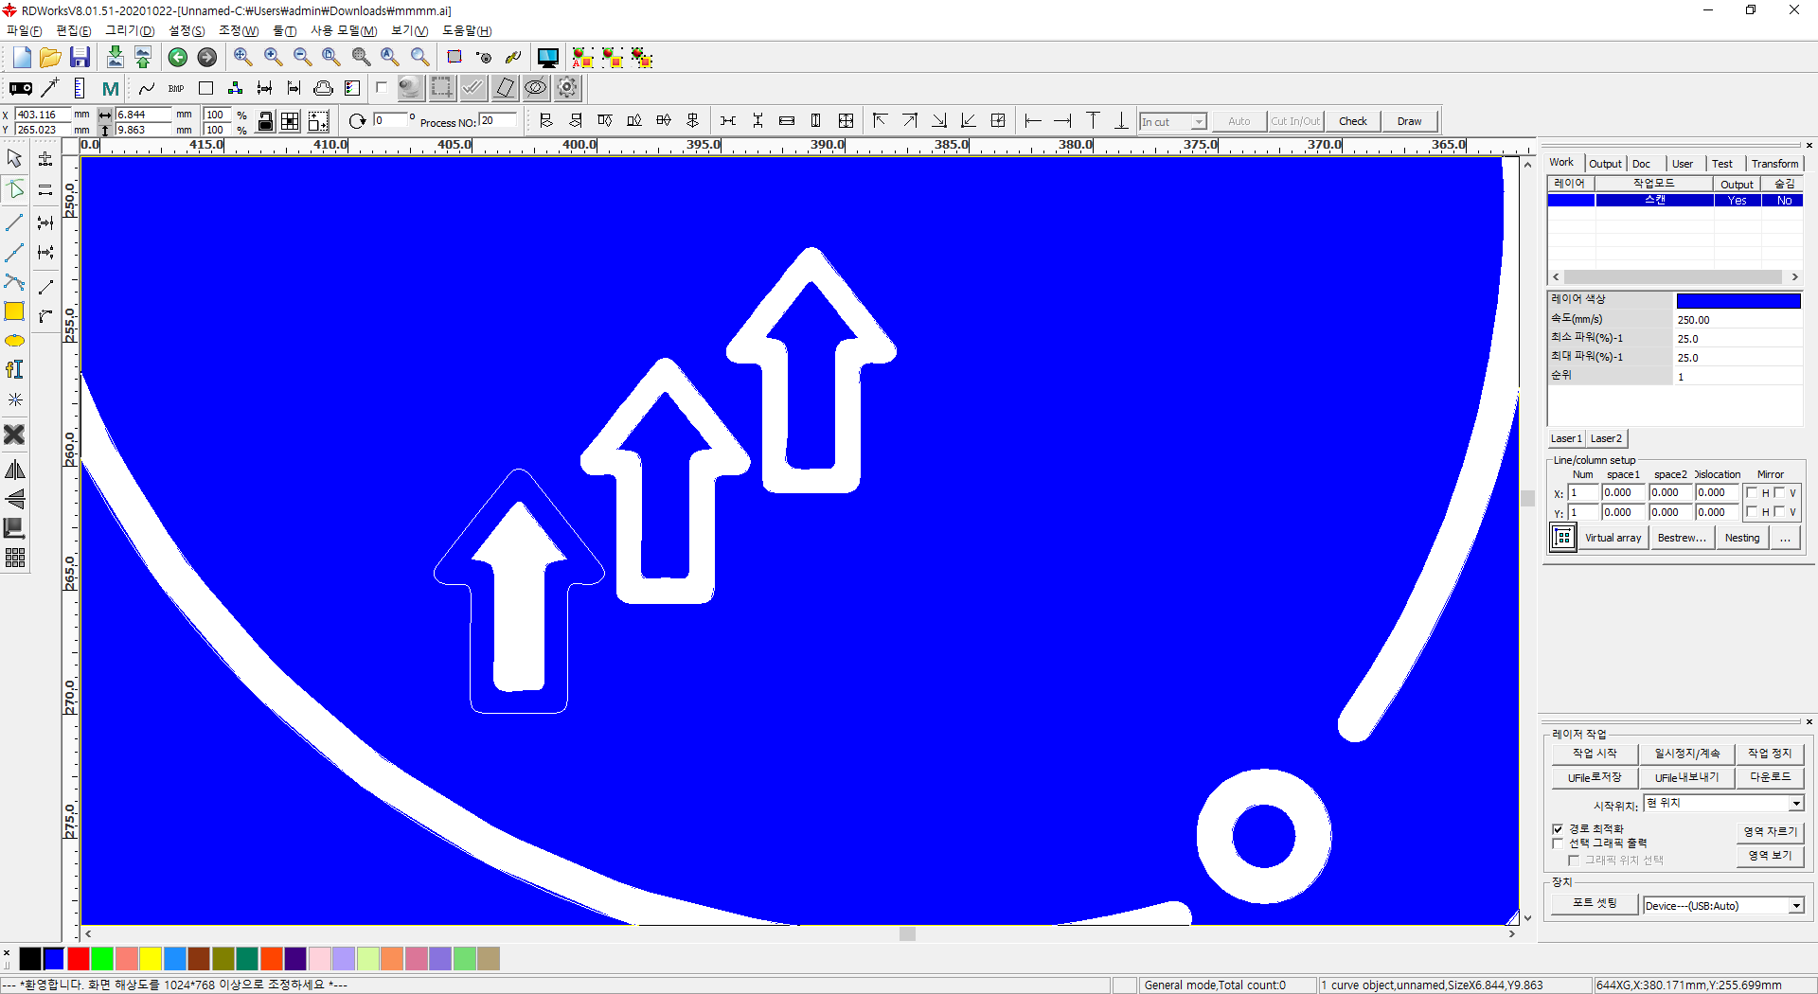Open the 설정(S) menu
Viewport: 1818px width, 994px height.
187,31
